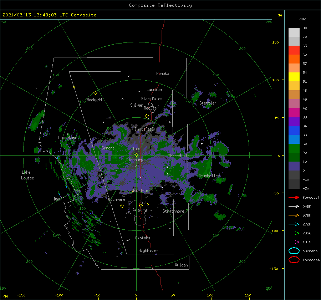Click the Okotoks label
Viewport: 321px width, 300px height.
tap(143, 238)
